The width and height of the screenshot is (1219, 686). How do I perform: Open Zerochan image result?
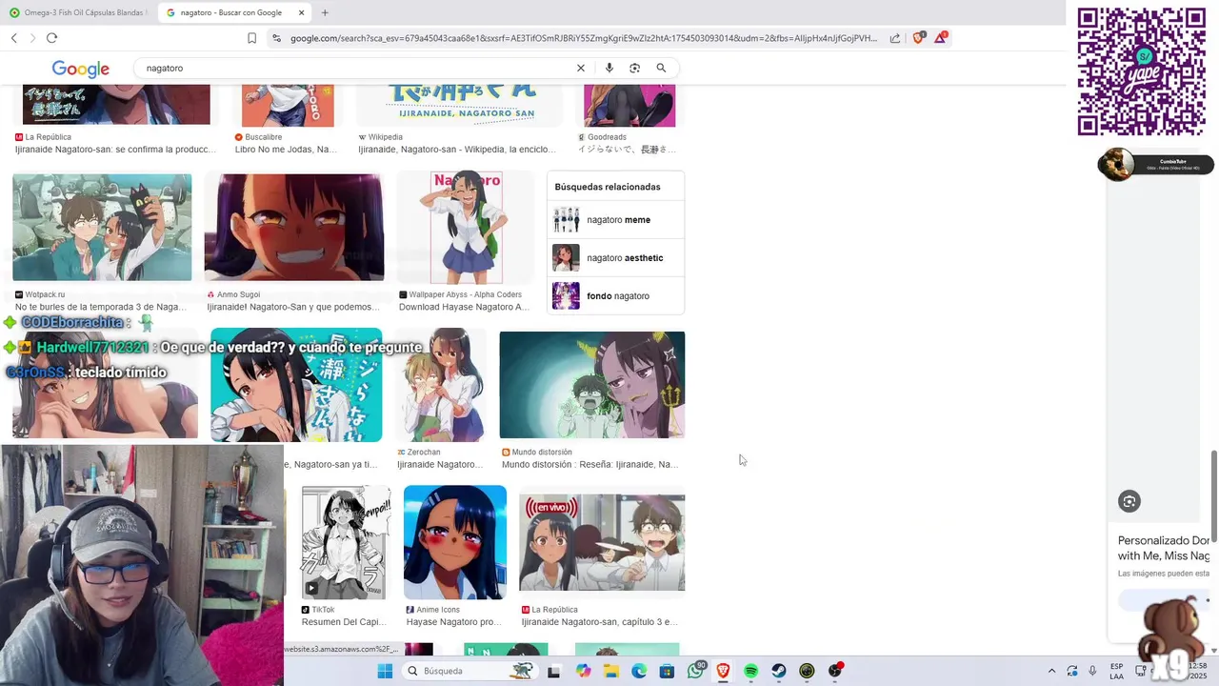[x=440, y=385]
